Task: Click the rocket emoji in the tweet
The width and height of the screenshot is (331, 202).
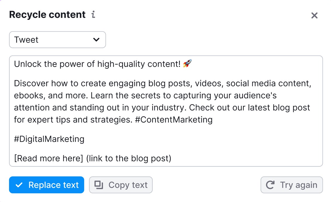Action: coord(187,64)
